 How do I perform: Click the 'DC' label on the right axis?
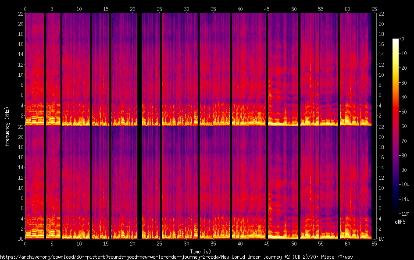pyautogui.click(x=381, y=239)
